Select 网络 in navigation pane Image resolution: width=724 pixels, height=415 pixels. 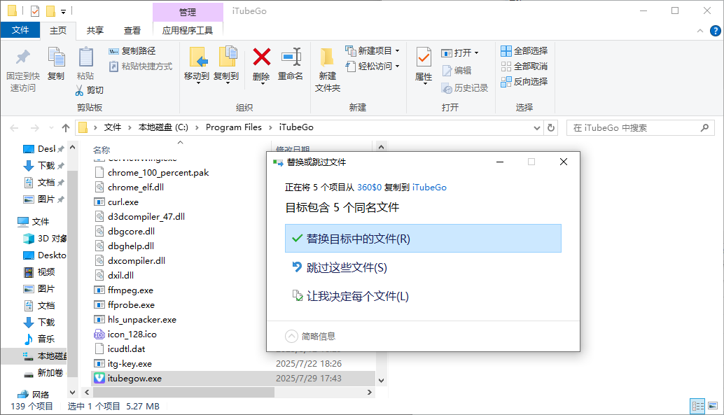(x=33, y=395)
